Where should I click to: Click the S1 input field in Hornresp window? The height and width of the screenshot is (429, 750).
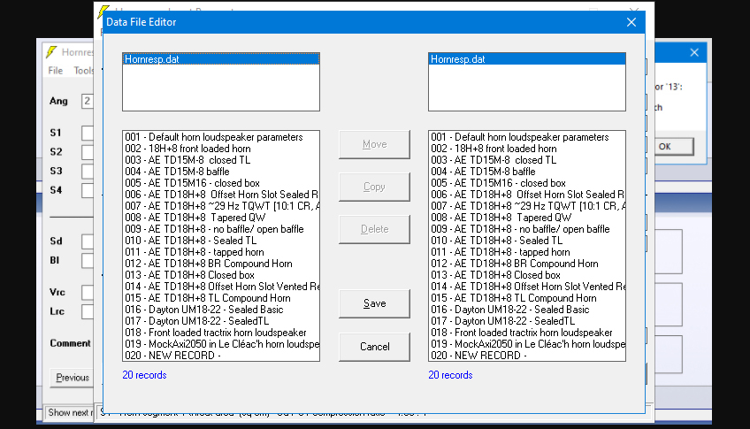88,133
